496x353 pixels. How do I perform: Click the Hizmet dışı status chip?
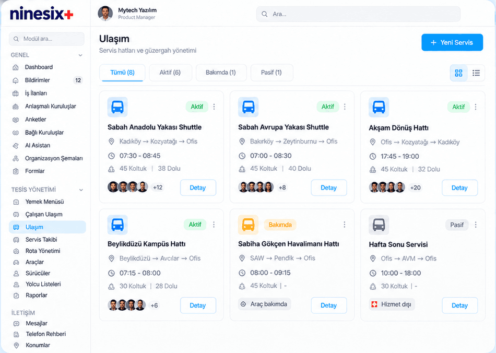[392, 304]
